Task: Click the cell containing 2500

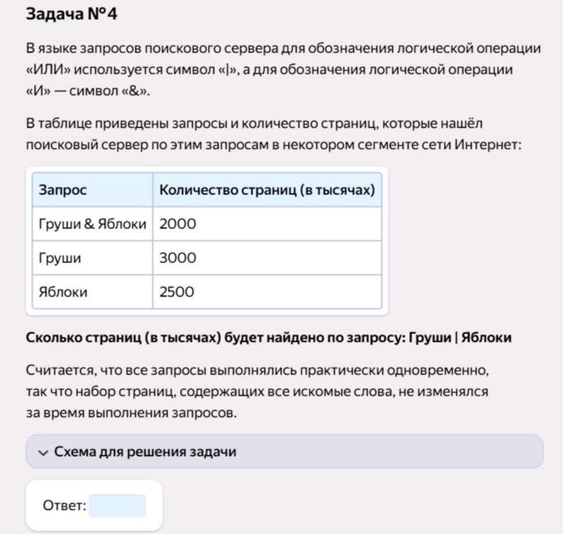Action: click(267, 292)
